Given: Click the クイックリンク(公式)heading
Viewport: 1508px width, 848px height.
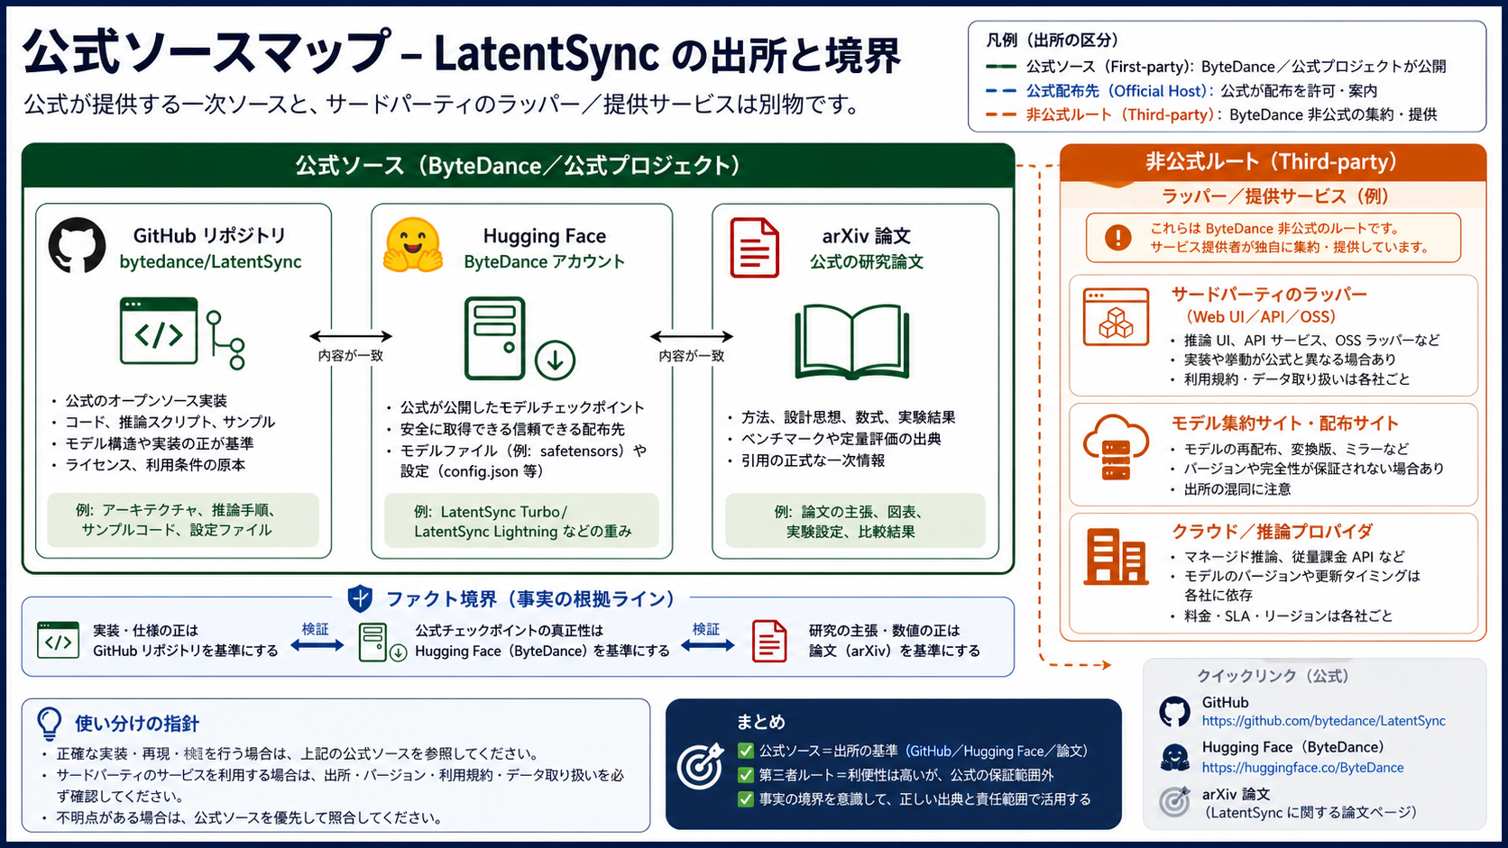Looking at the screenshot, I should click(x=1273, y=676).
